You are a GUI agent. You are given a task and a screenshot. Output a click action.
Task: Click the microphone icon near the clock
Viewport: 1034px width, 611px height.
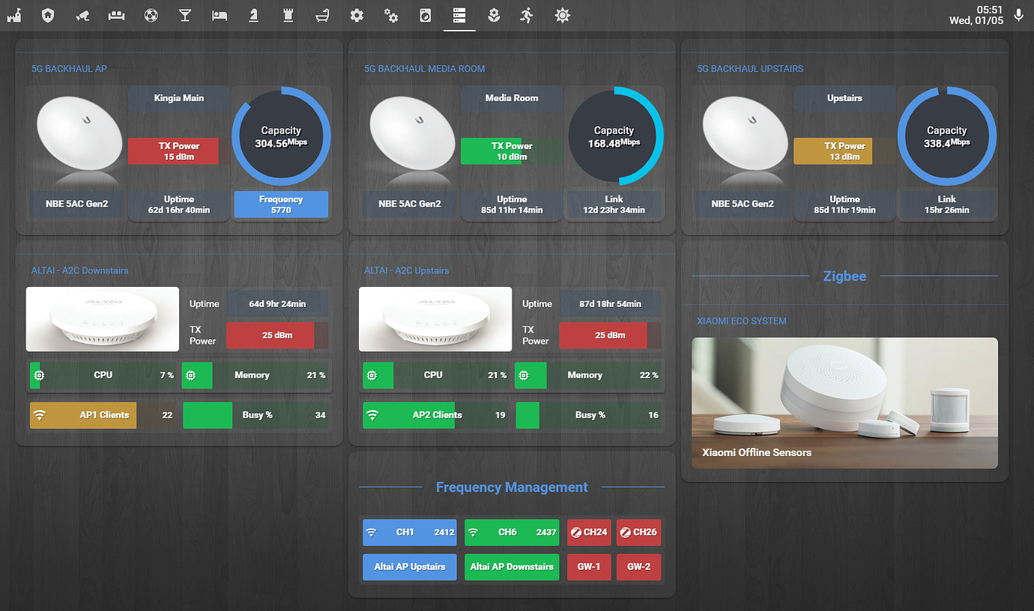1018,15
